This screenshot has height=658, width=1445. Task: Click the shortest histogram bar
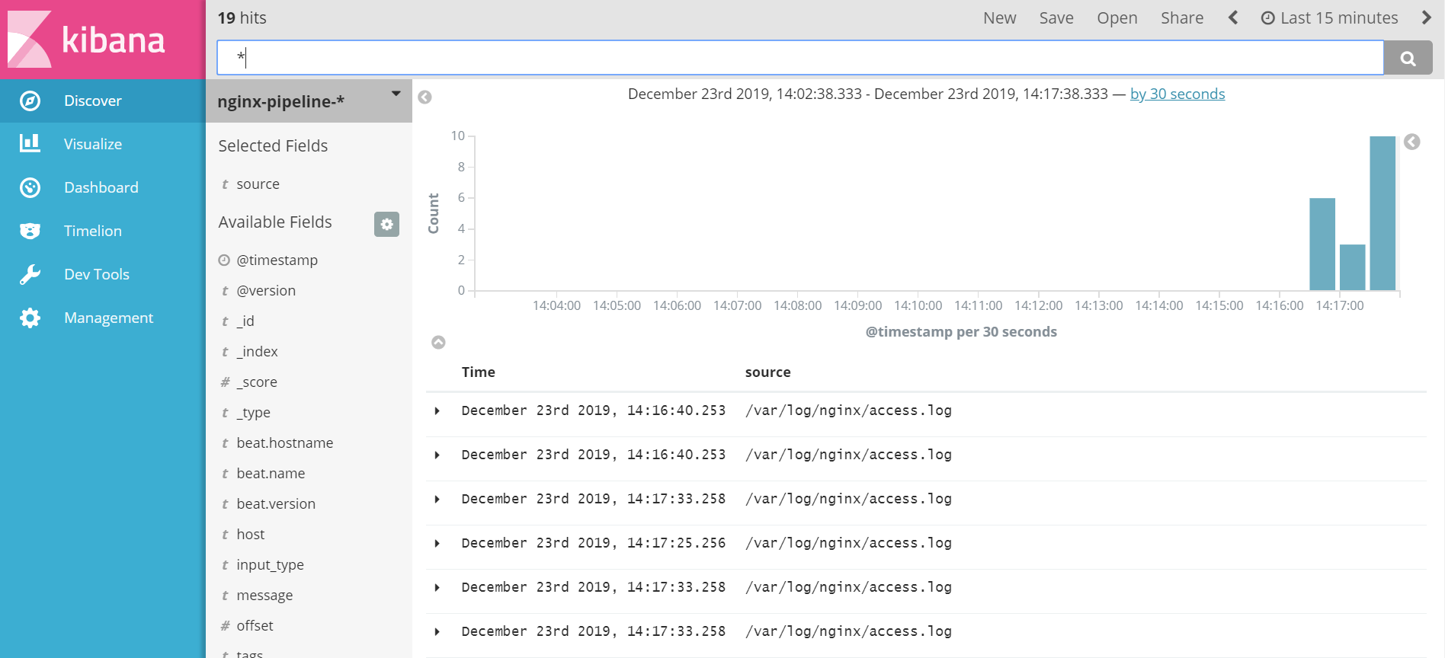(1352, 267)
